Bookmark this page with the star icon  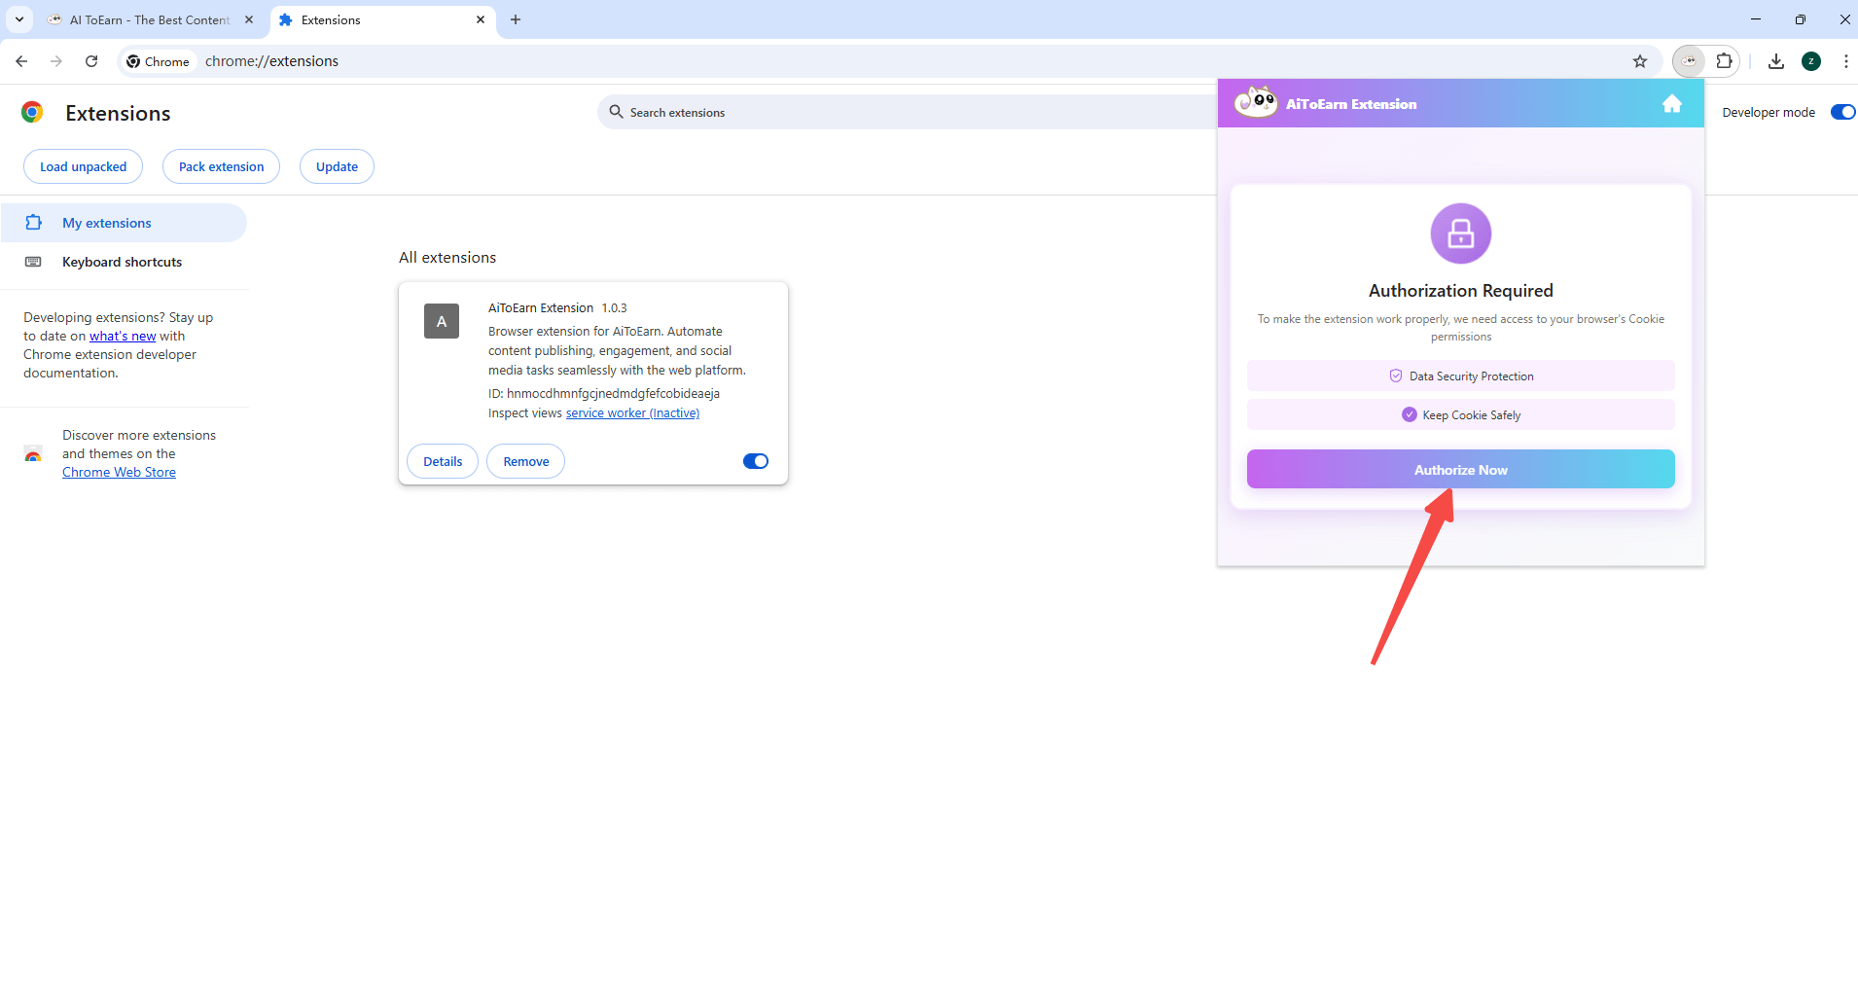[x=1640, y=61]
